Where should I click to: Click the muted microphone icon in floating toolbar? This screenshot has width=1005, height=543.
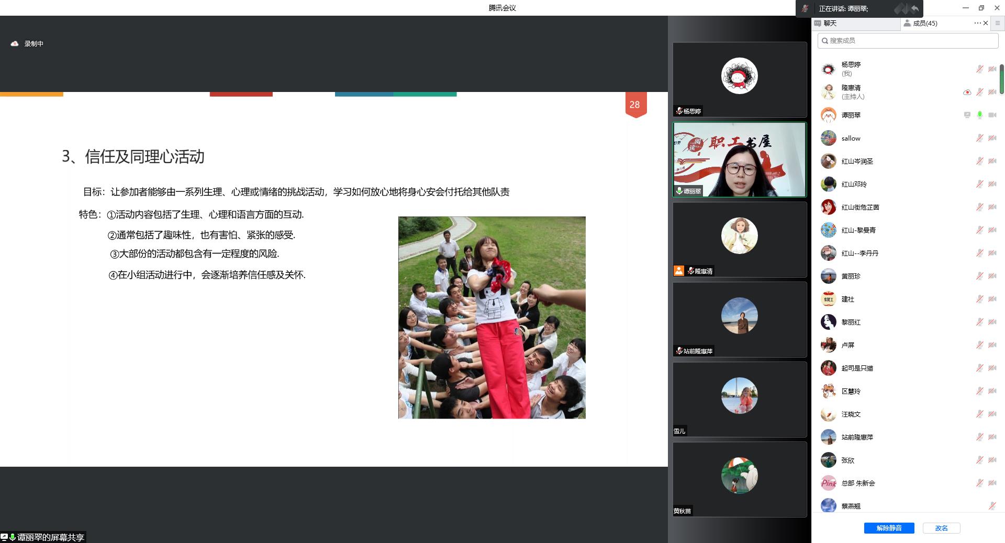(805, 8)
